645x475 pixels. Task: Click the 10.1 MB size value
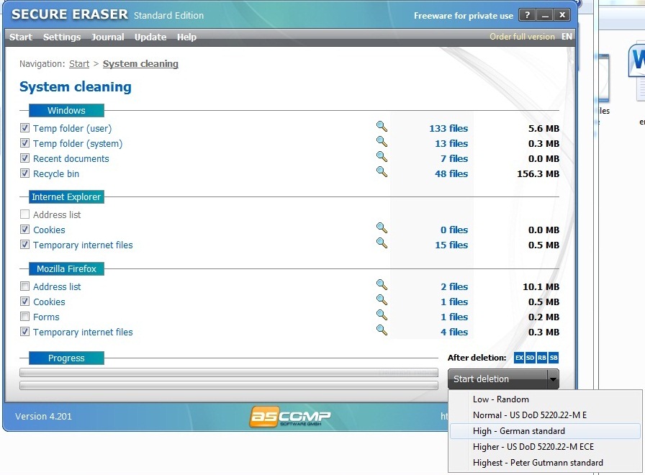point(541,286)
